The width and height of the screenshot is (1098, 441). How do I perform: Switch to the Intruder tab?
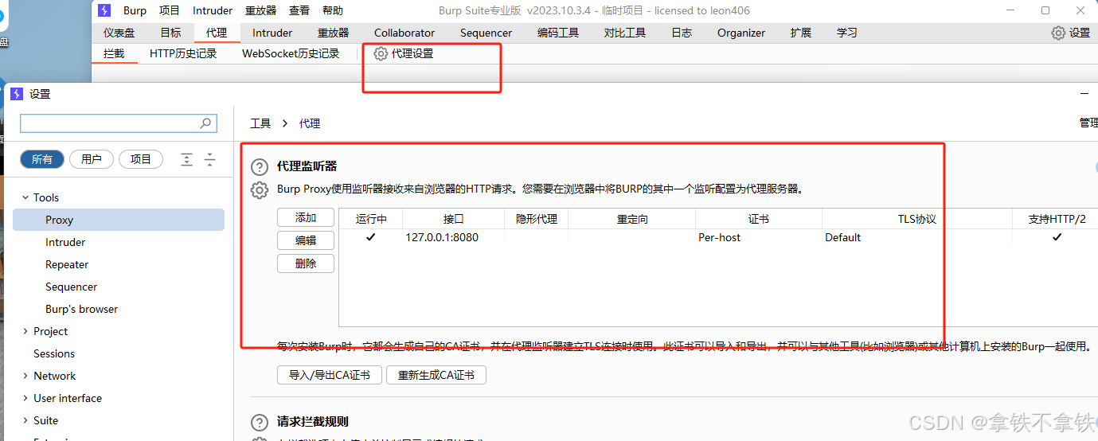272,33
